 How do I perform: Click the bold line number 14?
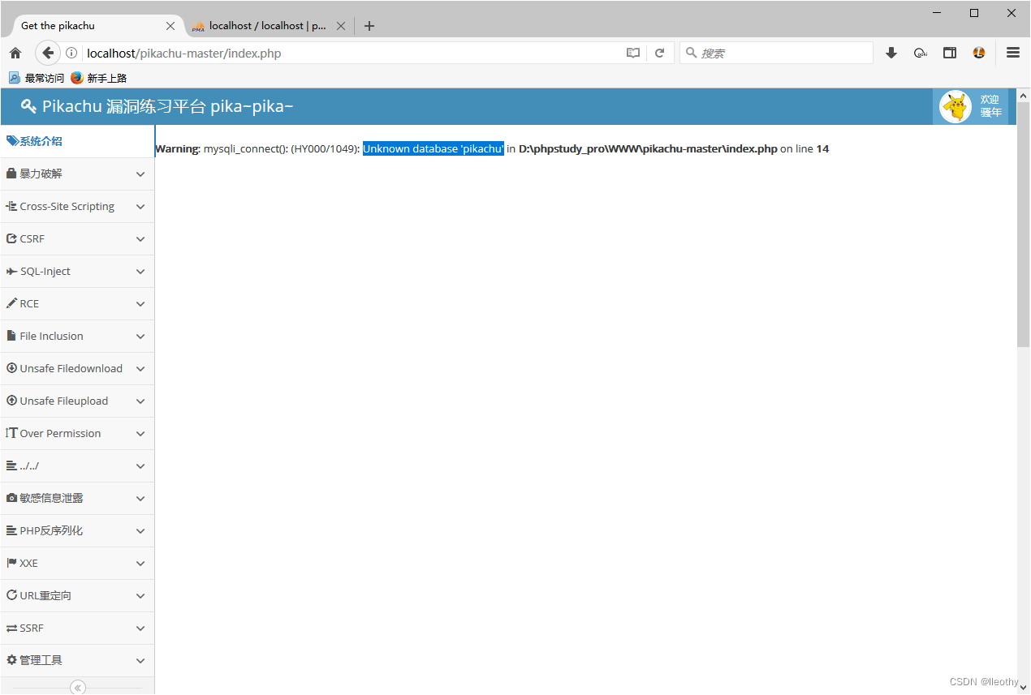tap(822, 149)
